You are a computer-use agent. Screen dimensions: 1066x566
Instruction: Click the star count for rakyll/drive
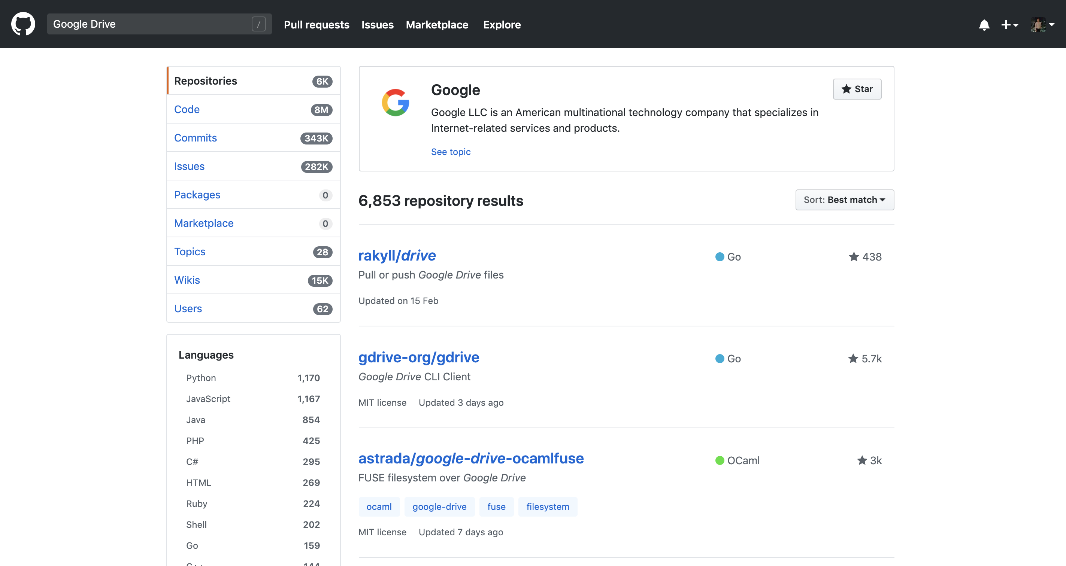tap(865, 257)
